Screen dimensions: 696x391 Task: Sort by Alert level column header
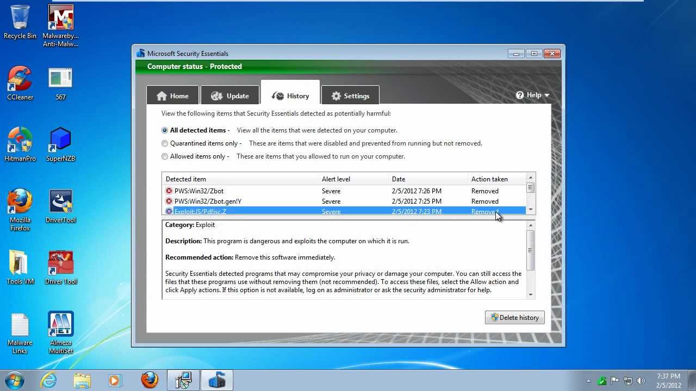(x=353, y=179)
